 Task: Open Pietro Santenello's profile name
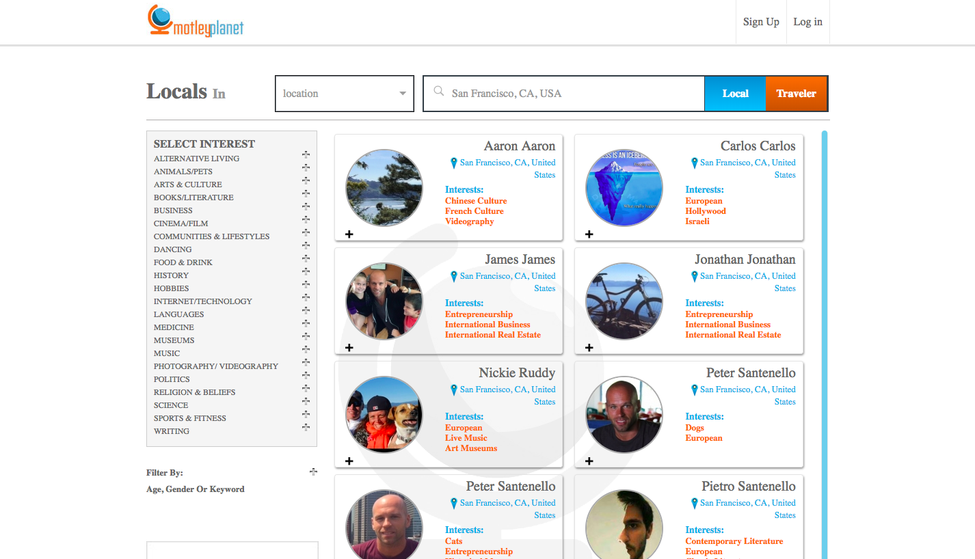click(x=749, y=487)
